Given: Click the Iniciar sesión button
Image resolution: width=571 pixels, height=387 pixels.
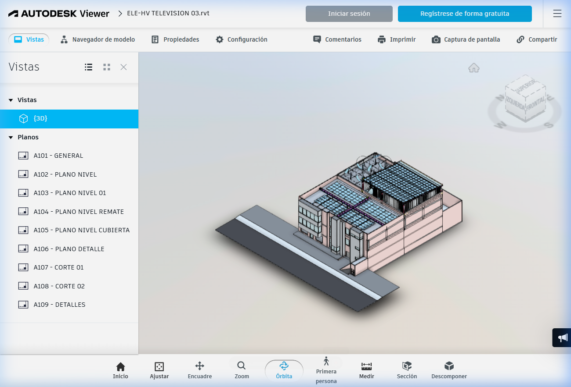Looking at the screenshot, I should (x=349, y=14).
